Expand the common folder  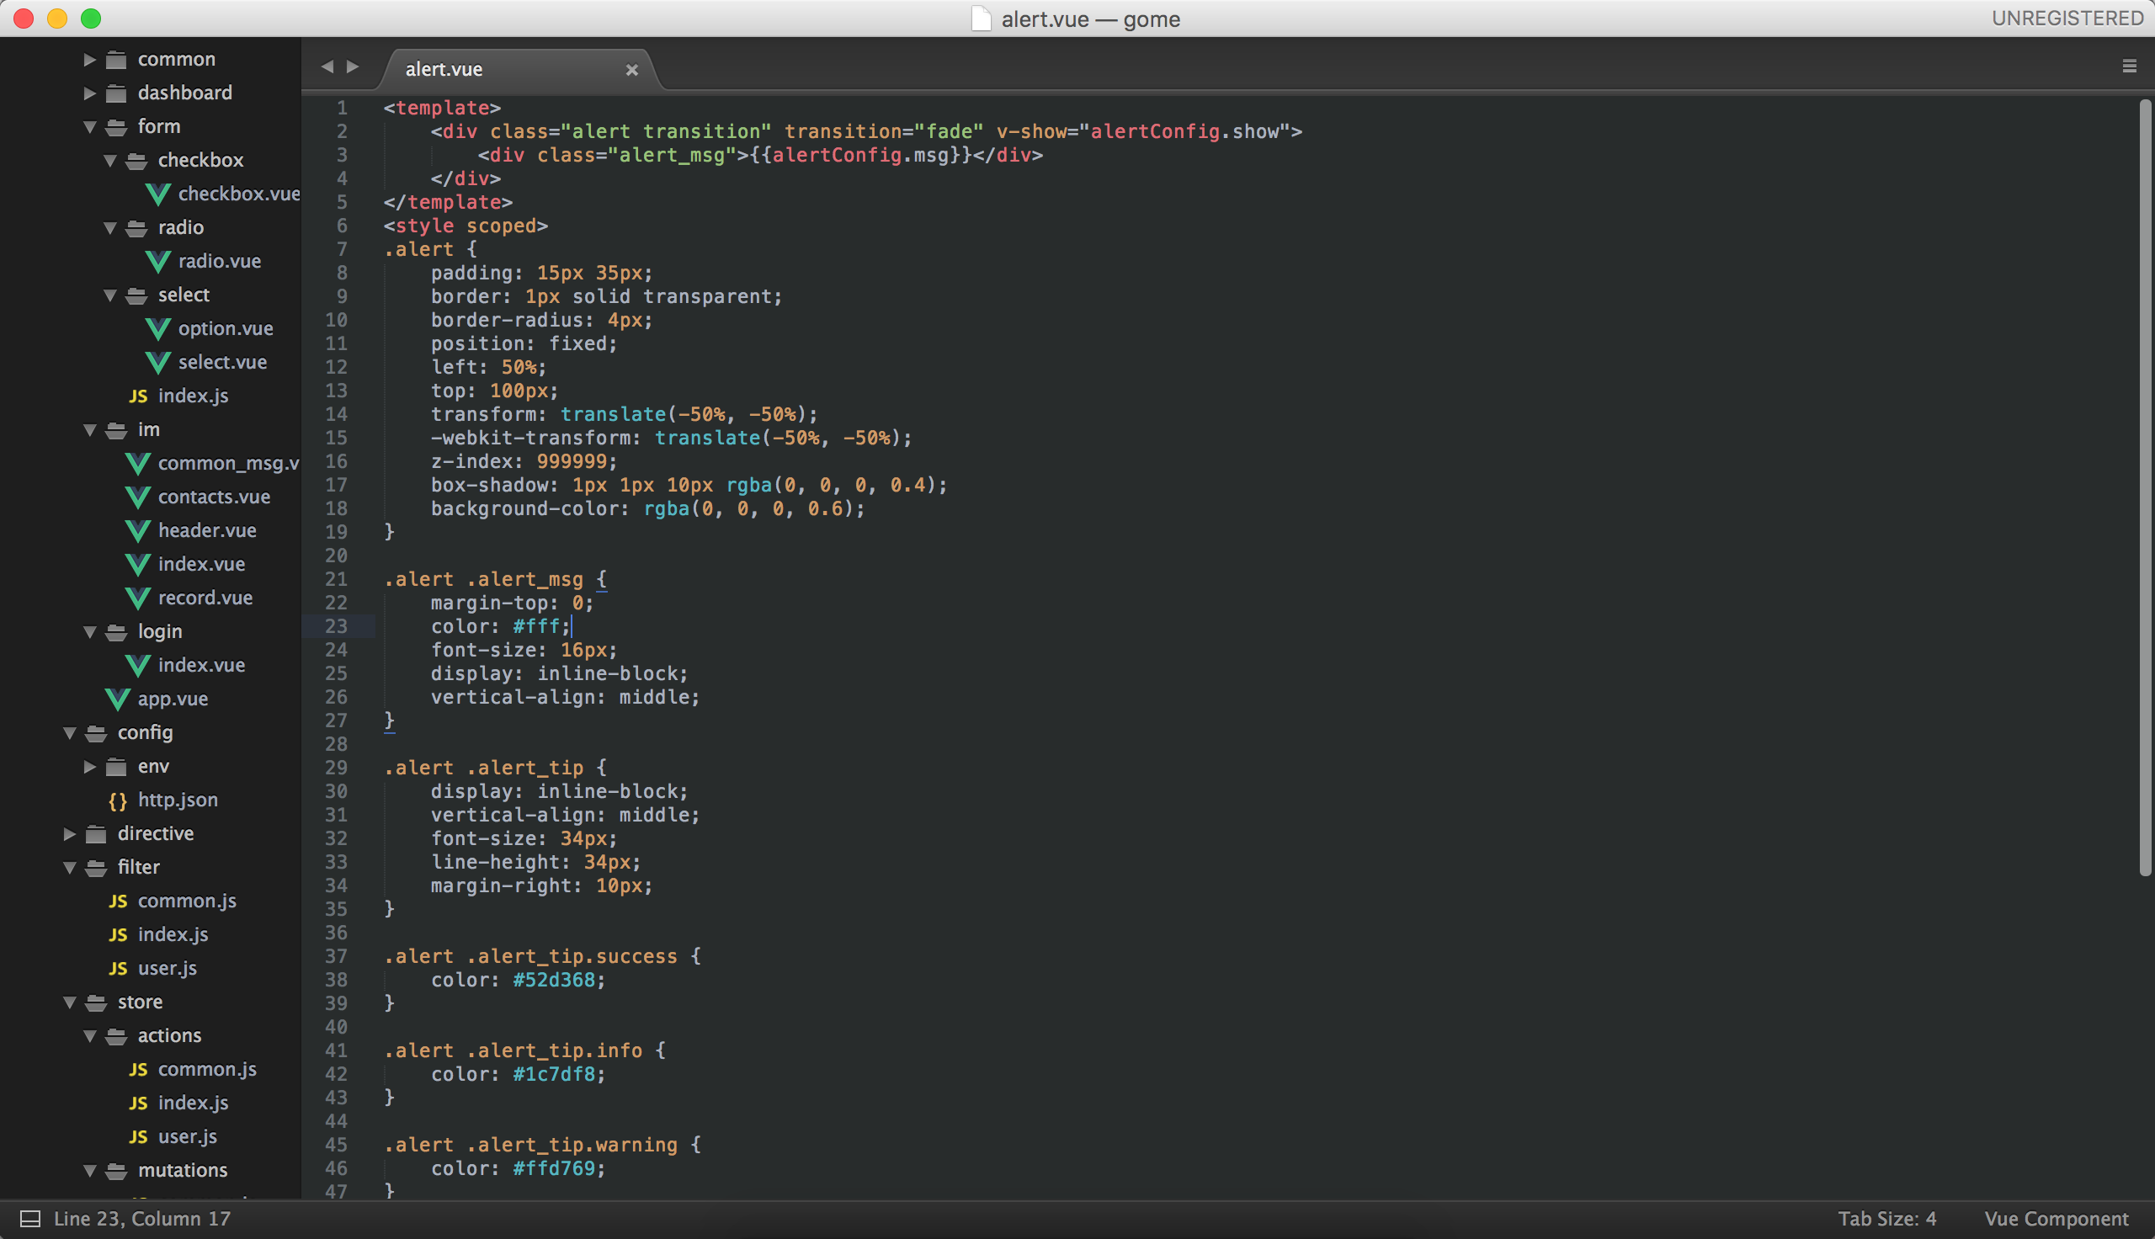(89, 60)
